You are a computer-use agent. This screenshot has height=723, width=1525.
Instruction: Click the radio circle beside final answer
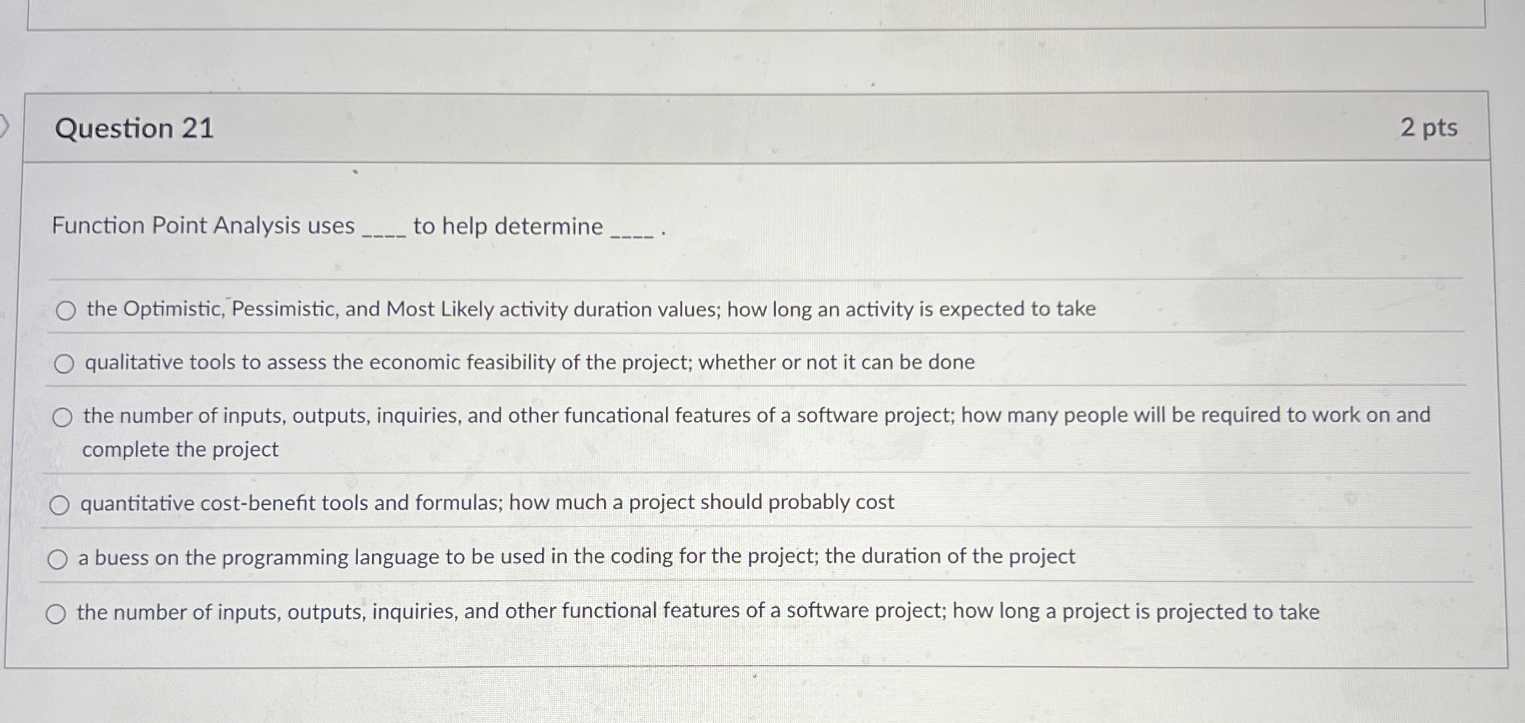[x=57, y=613]
